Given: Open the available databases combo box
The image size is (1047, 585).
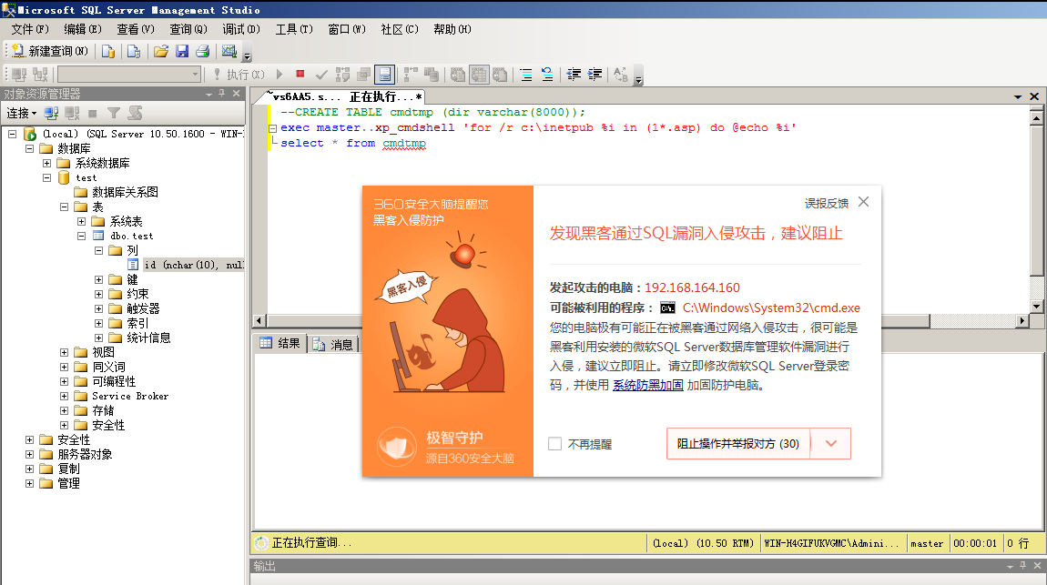Looking at the screenshot, I should 129,74.
